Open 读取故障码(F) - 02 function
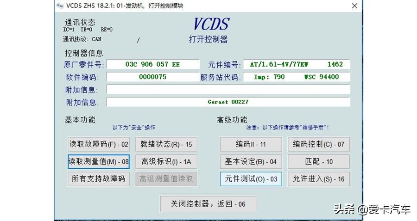The image size is (417, 221). point(99,144)
